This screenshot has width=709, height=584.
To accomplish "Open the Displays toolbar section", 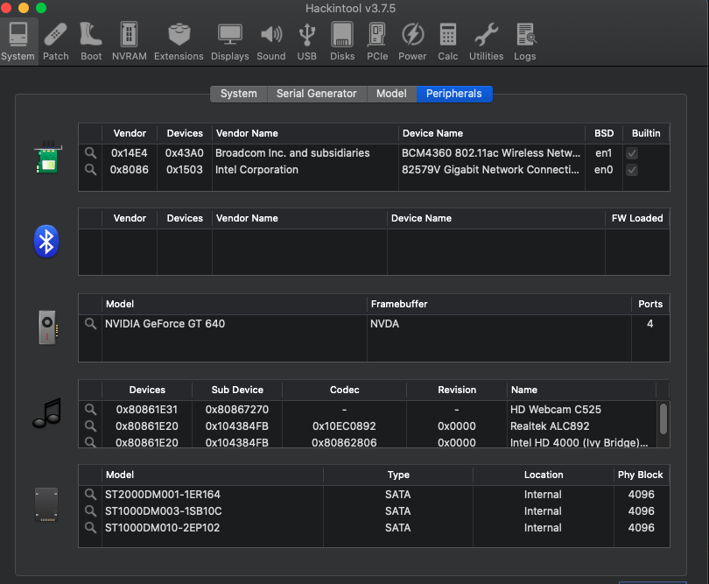I will coord(229,42).
